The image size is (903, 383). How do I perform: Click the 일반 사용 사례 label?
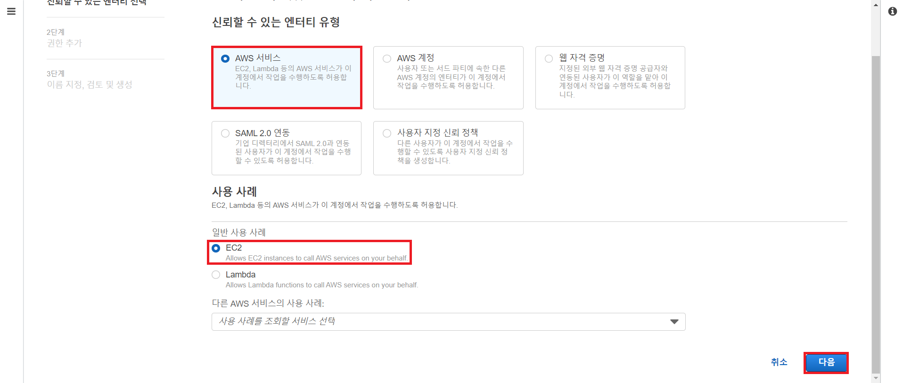point(239,232)
